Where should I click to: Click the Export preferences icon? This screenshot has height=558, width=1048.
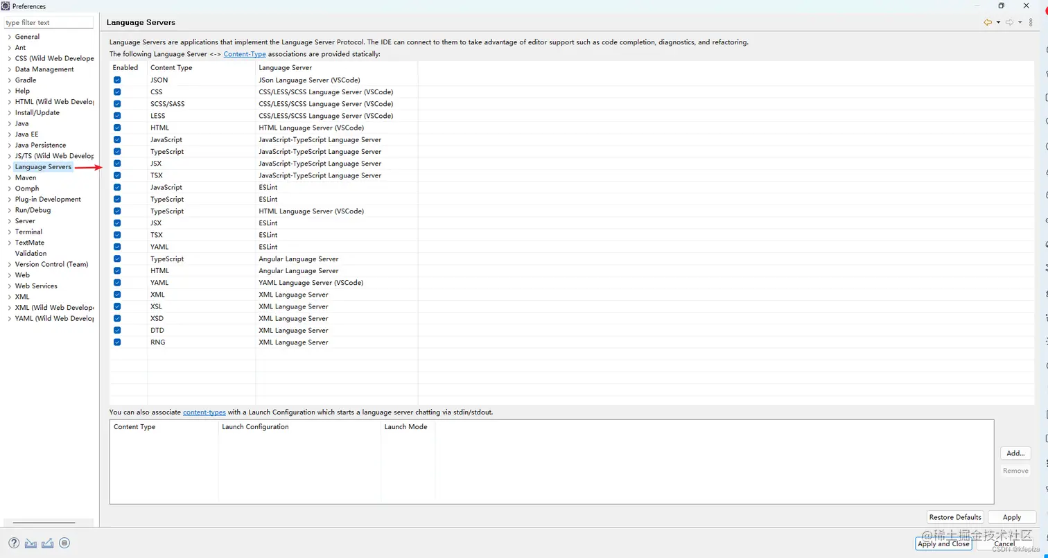(47, 543)
